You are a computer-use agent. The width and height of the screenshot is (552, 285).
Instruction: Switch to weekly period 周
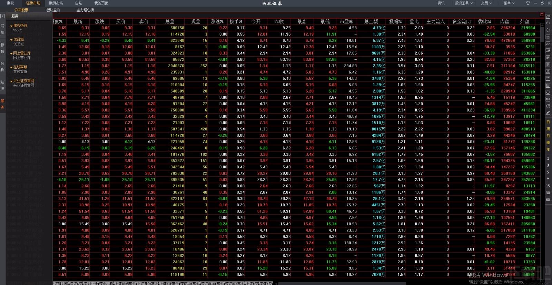(x=548, y=129)
